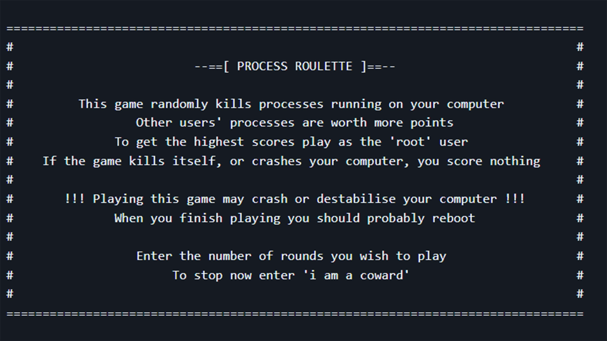This screenshot has height=341, width=607.
Task: Click the quoted phrase 'i am a coward'
Action: tap(356, 275)
